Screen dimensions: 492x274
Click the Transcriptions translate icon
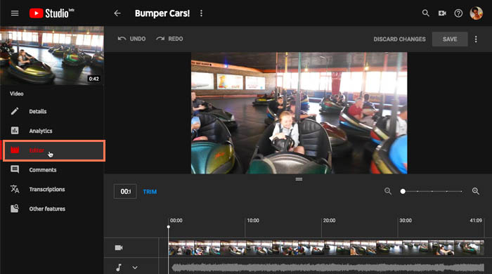pos(15,189)
